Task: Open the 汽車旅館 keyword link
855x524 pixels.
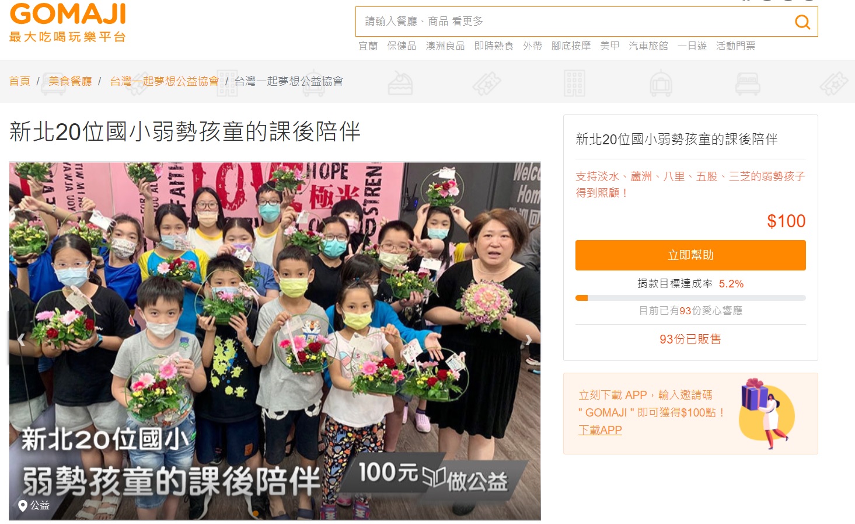Action: [648, 46]
